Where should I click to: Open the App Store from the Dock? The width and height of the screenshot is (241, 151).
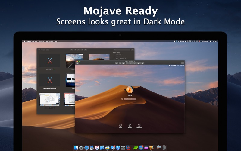118,148
